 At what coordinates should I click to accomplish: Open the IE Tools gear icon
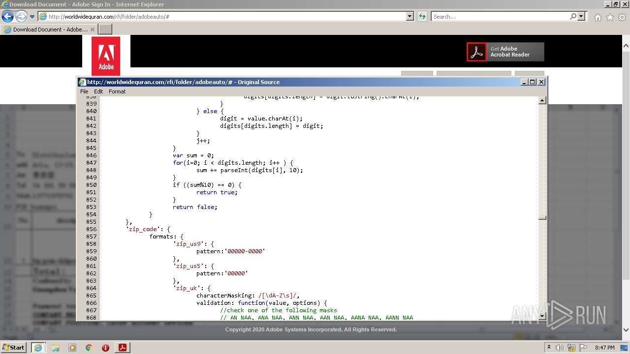622,17
